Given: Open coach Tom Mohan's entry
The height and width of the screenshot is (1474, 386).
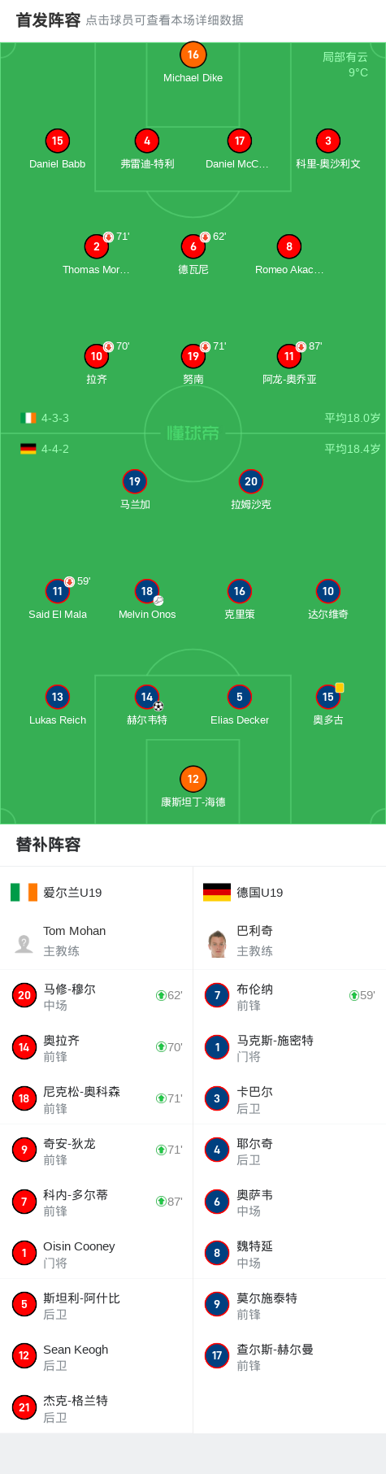Looking at the screenshot, I should 96,941.
